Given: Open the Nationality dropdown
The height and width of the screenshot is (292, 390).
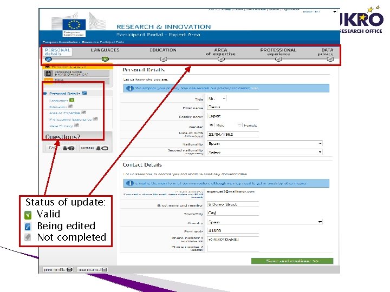Looking at the screenshot, I should pos(265,143).
